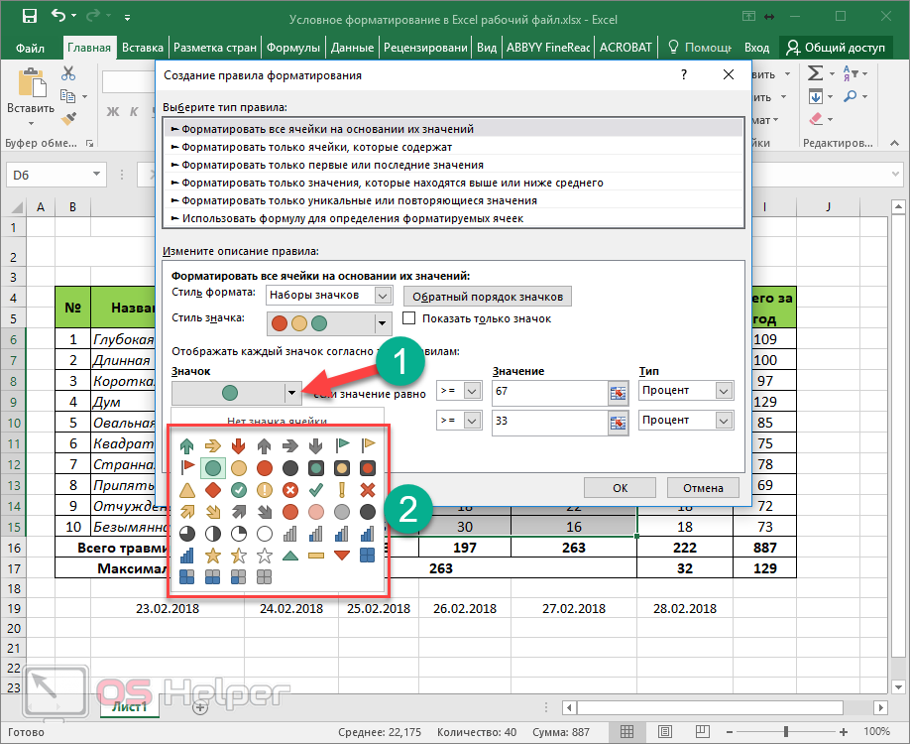Click the 'Обратный порядок значков' button
The image size is (910, 744).
(488, 297)
